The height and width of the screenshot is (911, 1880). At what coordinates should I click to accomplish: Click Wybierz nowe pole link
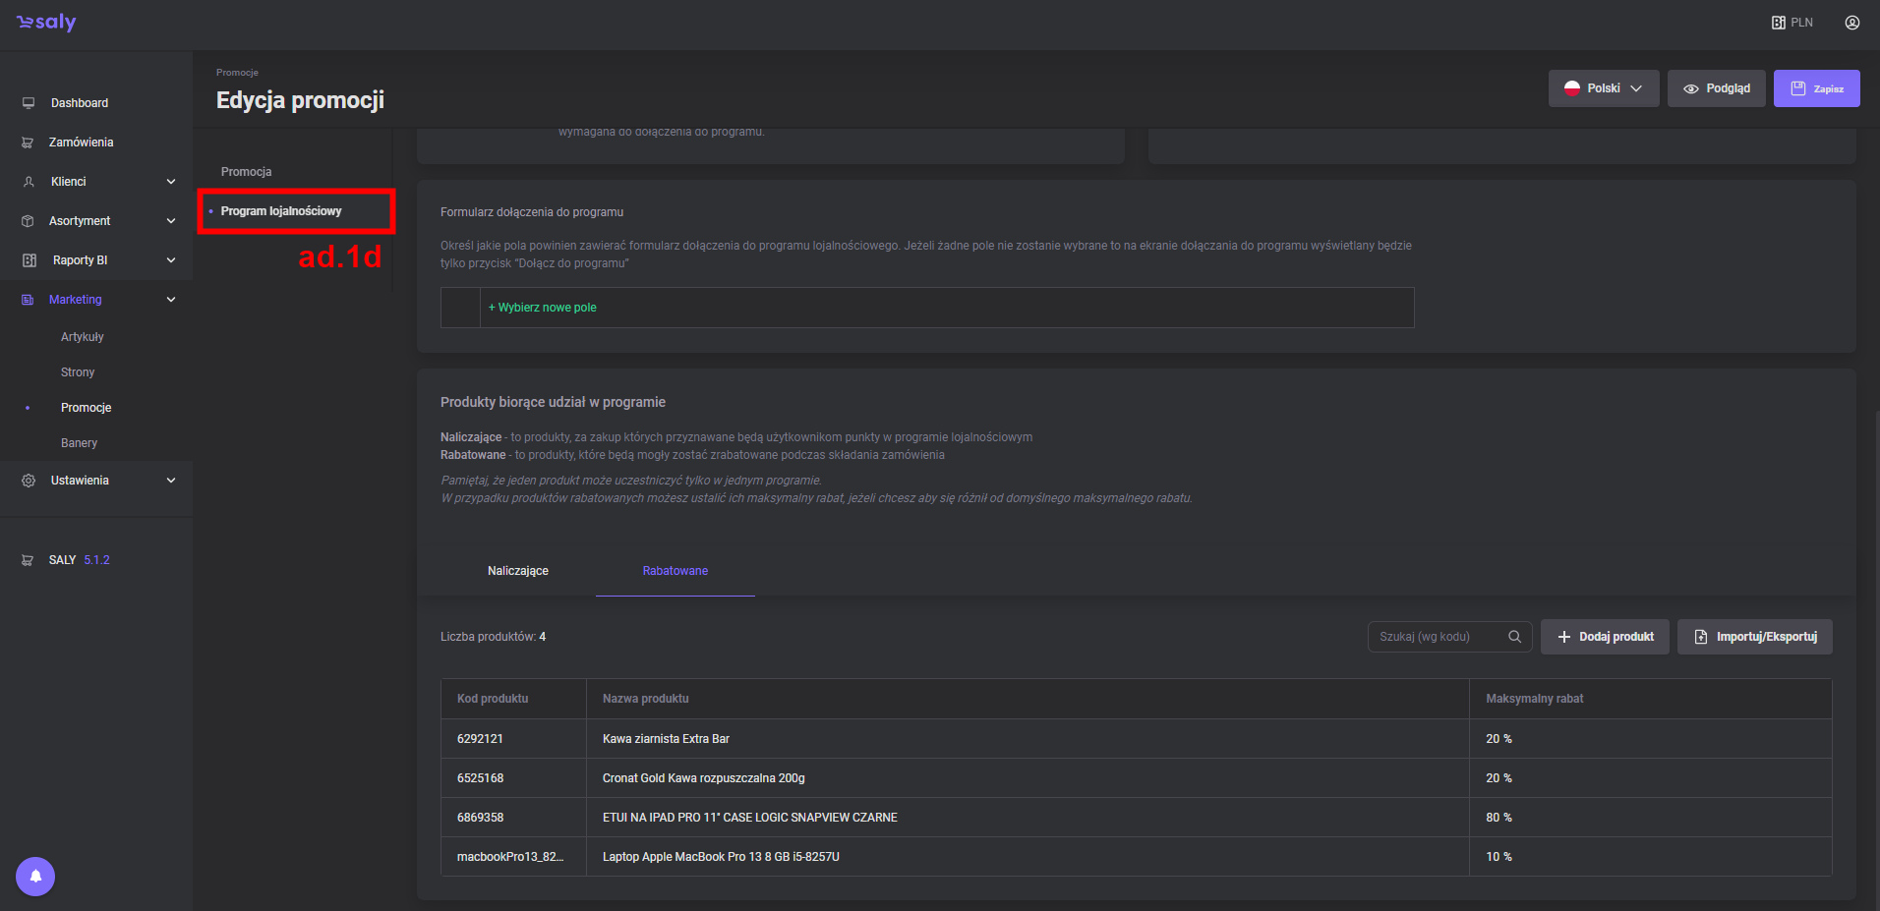pyautogui.click(x=543, y=308)
